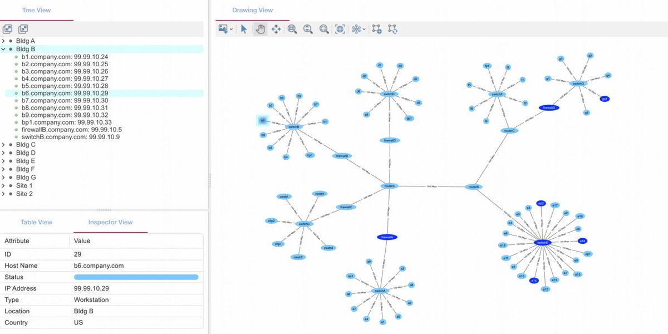Open the Table View tab
The image size is (668, 334).
click(37, 222)
